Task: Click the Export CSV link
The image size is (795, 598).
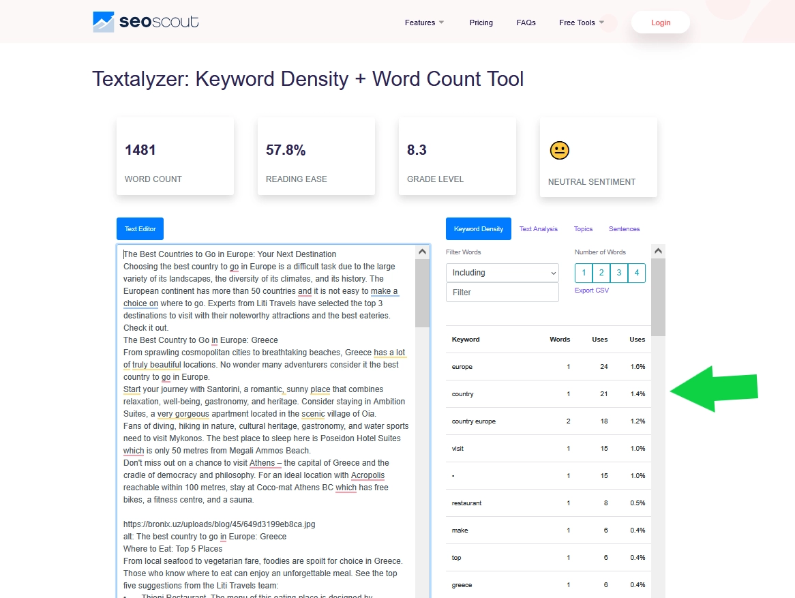Action: [x=591, y=290]
